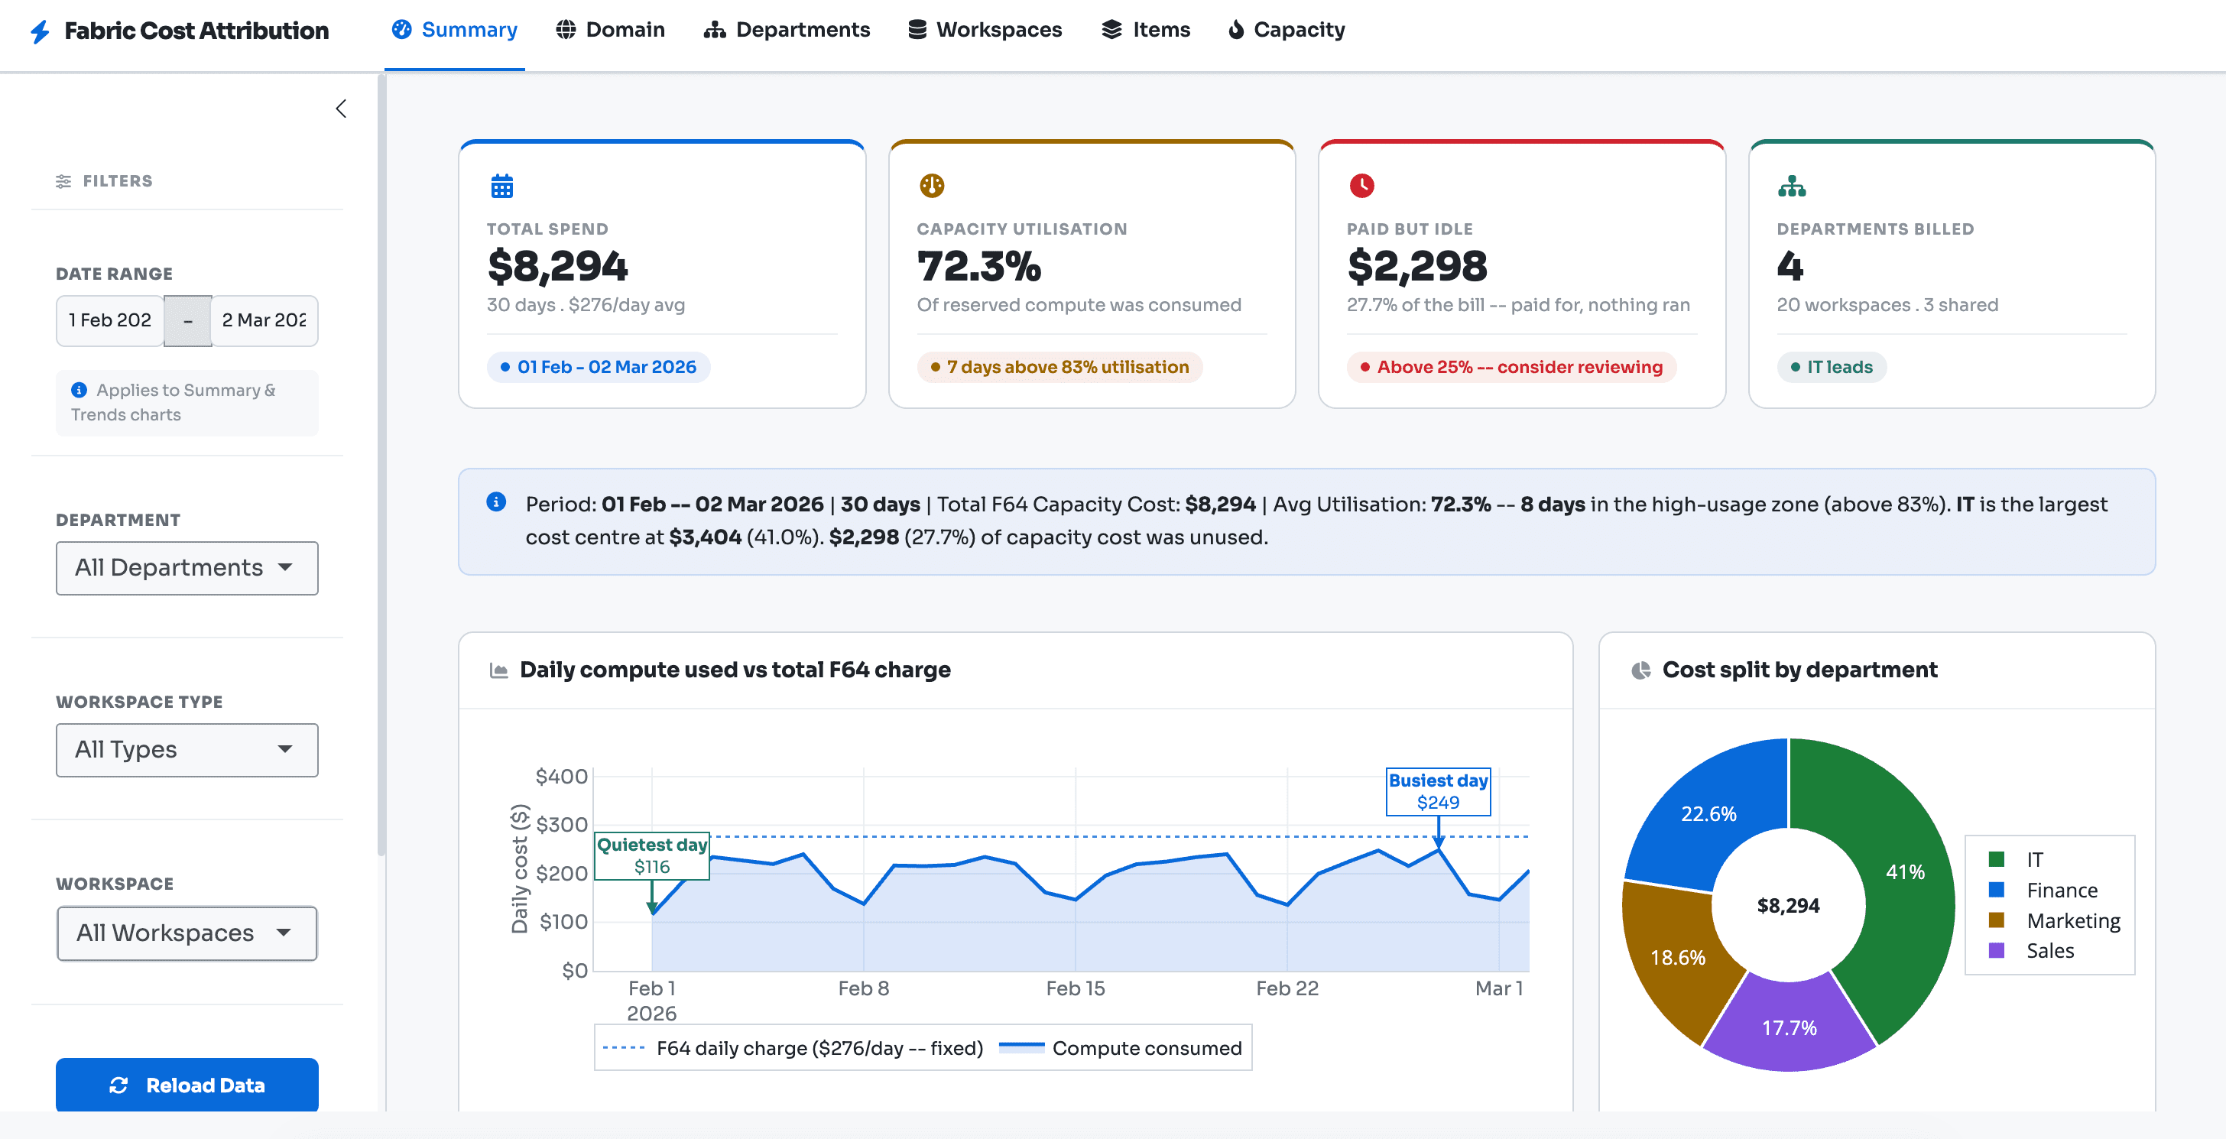Click the brown 18.6% Marketing donut slice
The width and height of the screenshot is (2226, 1139).
pos(1677,958)
